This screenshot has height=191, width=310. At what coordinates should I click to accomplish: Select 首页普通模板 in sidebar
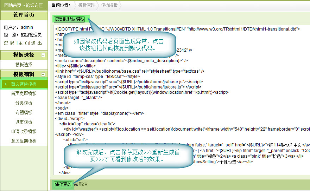coord(24,84)
